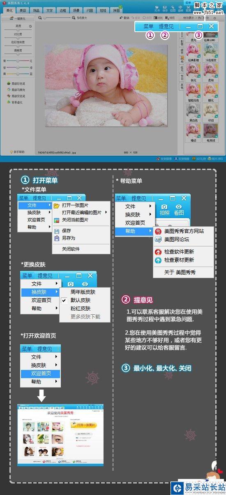The image size is (226, 495).
Task: Open the 其他 vertical effects category tab
Action: (x=182, y=86)
